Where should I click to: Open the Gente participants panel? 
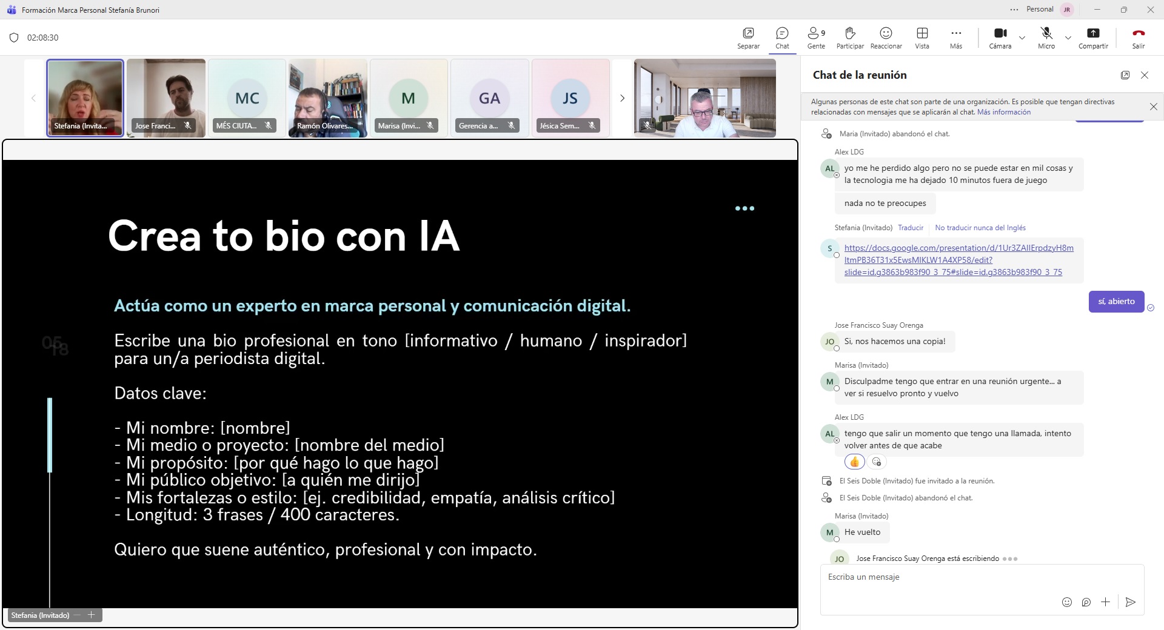pyautogui.click(x=816, y=33)
